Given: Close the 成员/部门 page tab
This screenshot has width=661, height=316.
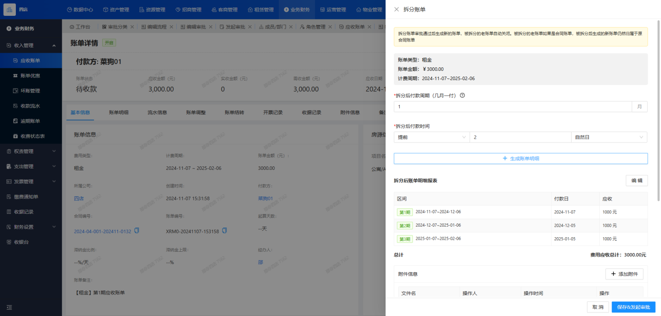Looking at the screenshot, I should [291, 27].
